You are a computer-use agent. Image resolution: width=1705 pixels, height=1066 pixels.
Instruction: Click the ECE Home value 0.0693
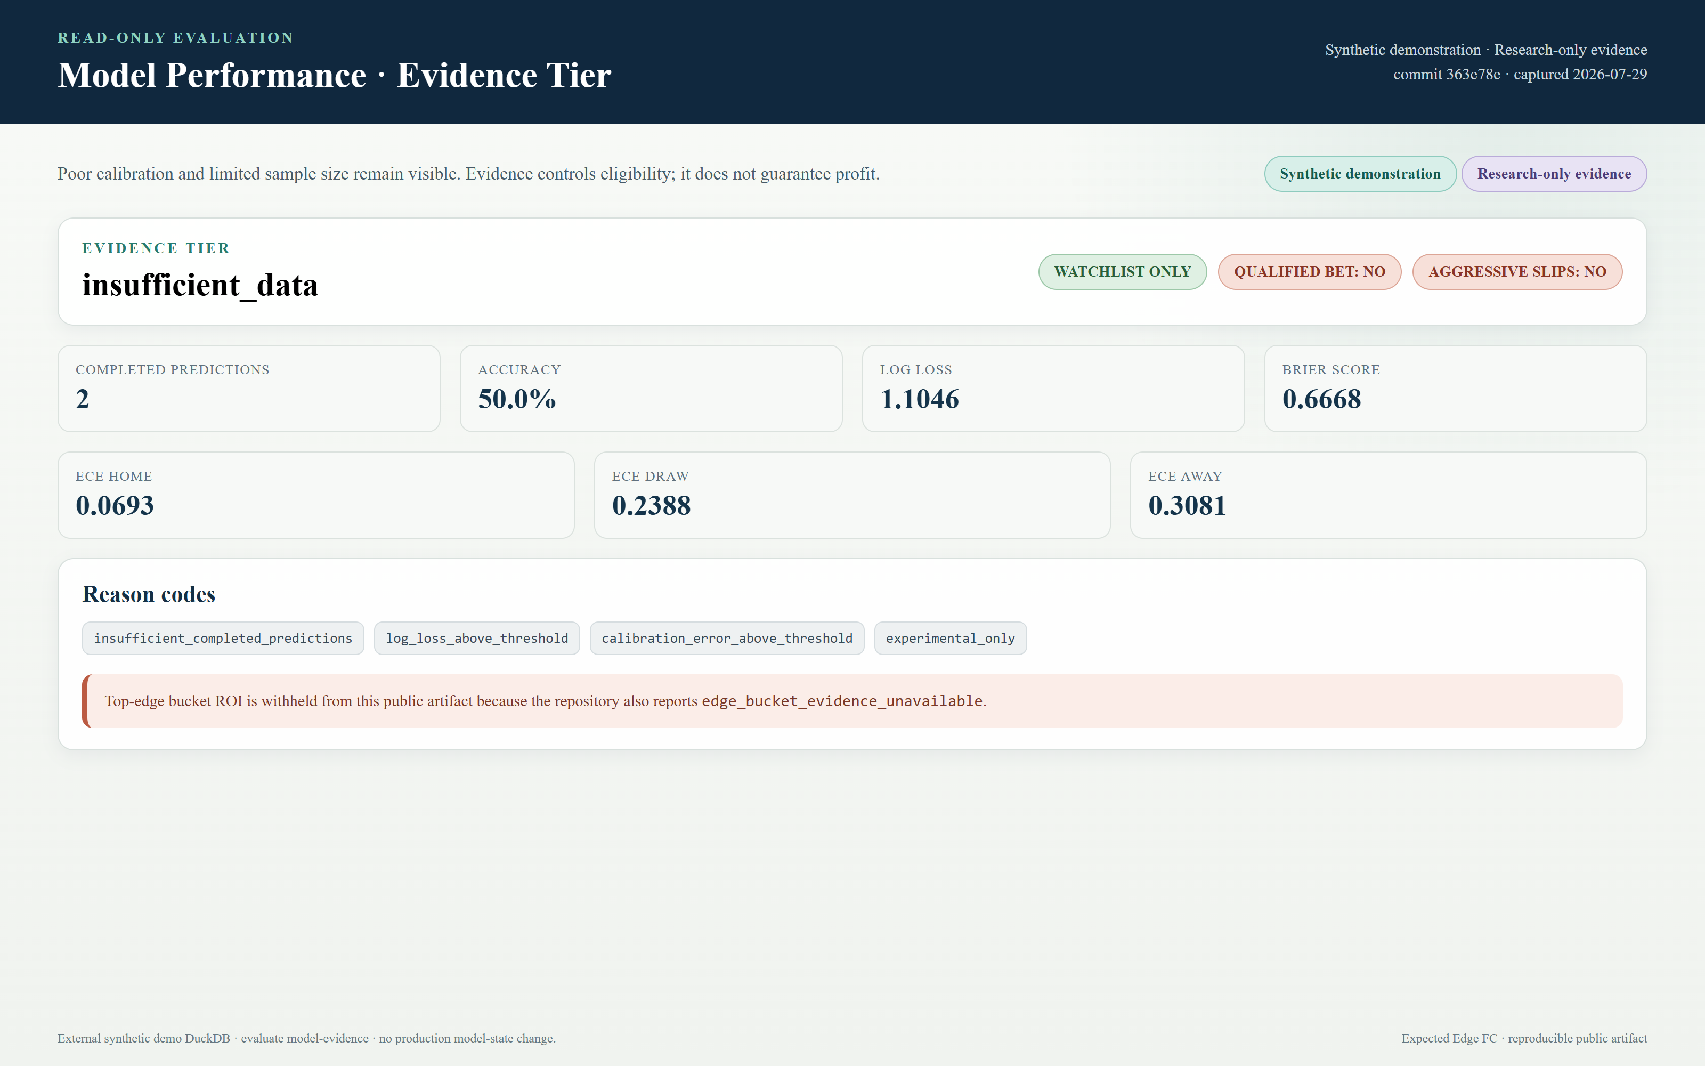pyautogui.click(x=115, y=505)
